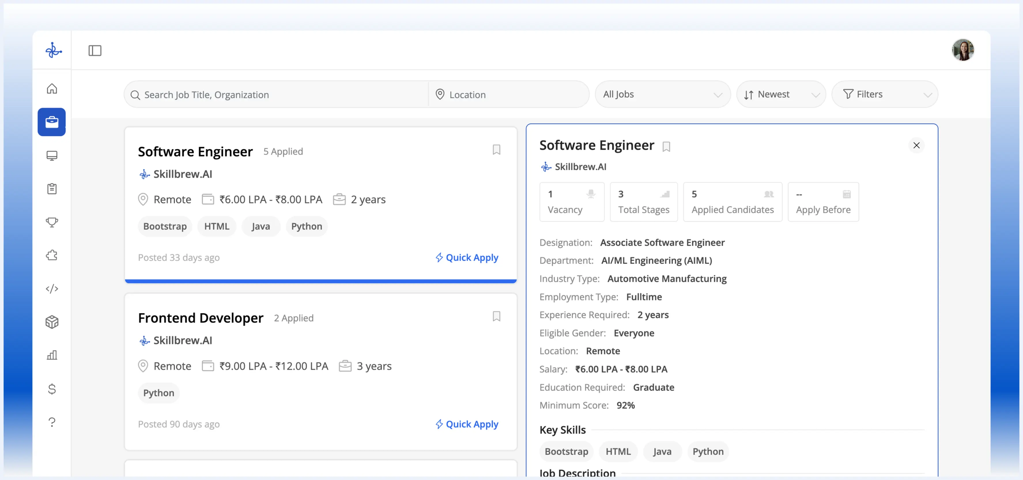Click the Search Job Title input field
1023x480 pixels.
point(278,95)
